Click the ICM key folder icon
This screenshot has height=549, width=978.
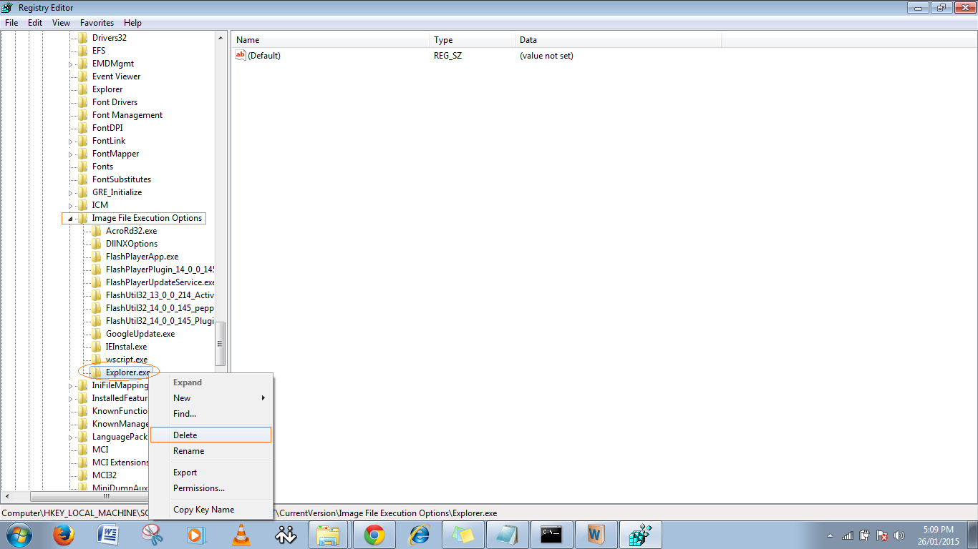tap(84, 204)
